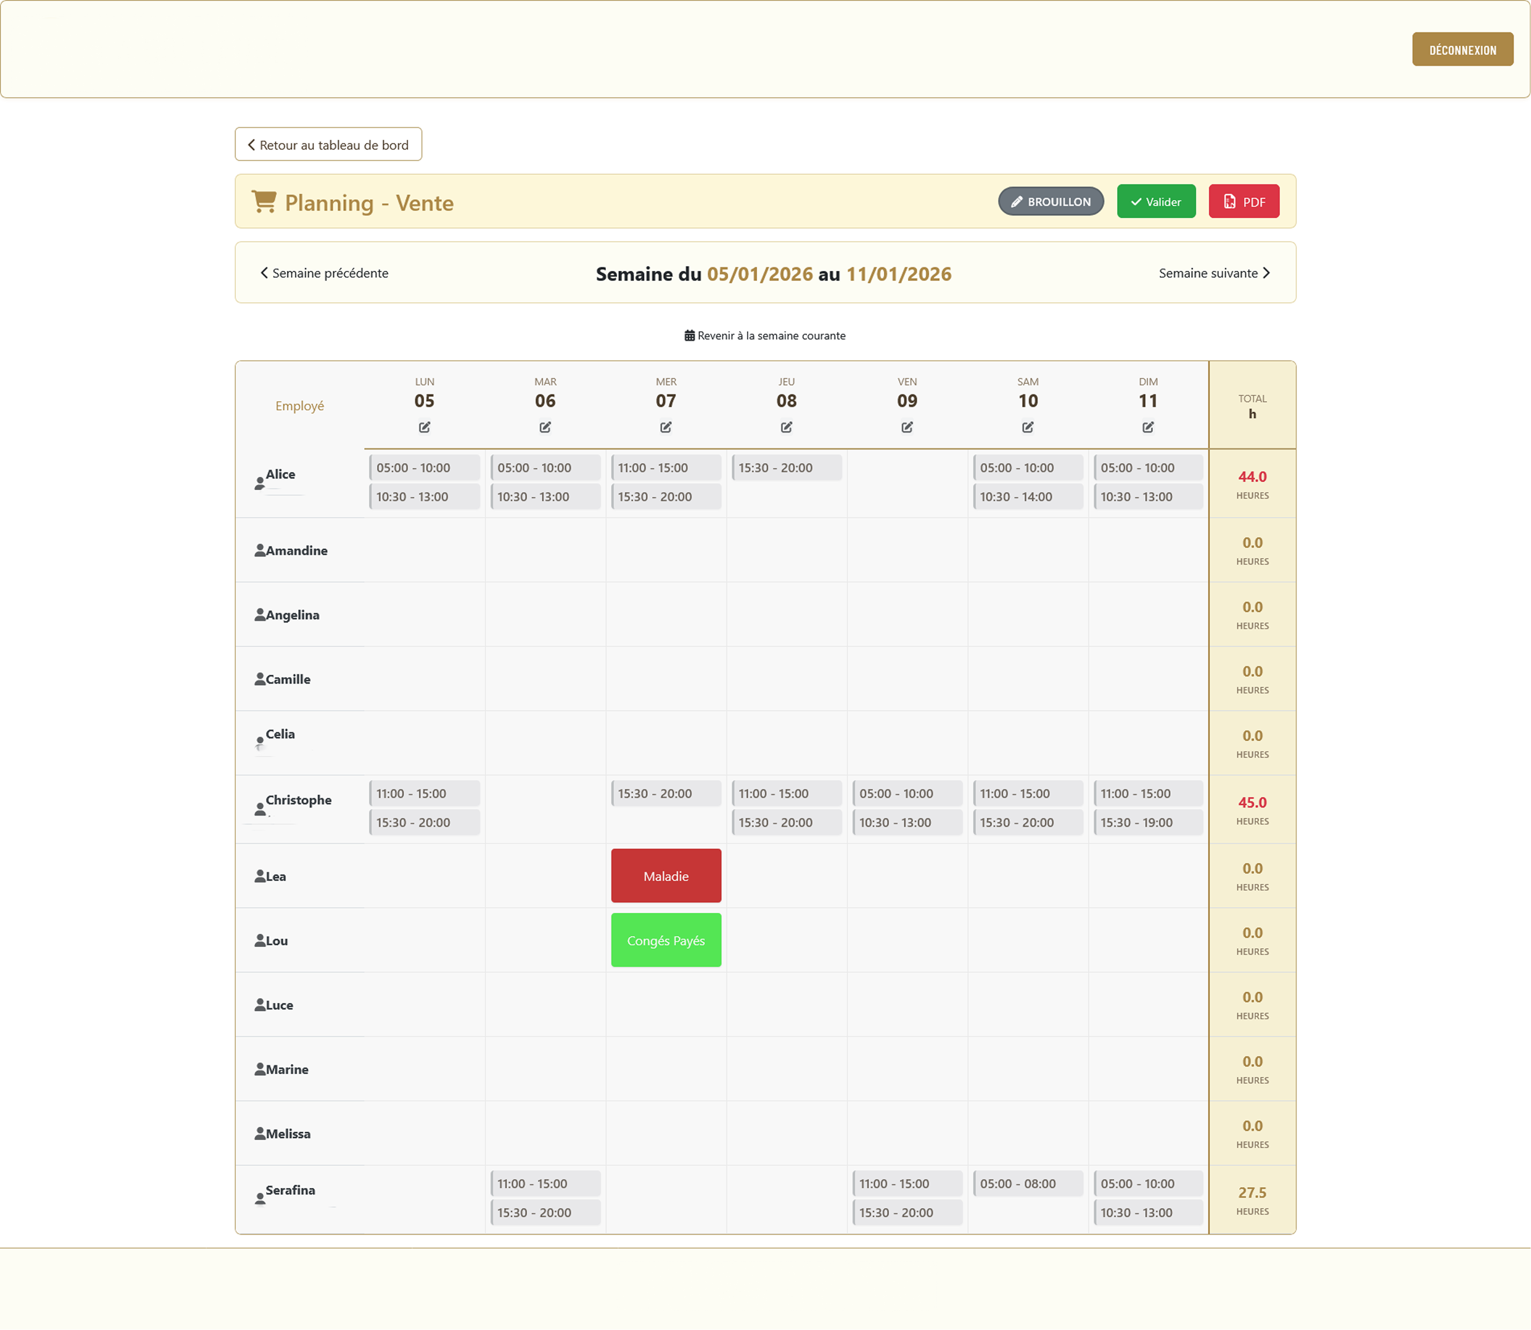Export the planning as PDF
Screen dimensions: 1531x1330
[x=1244, y=201]
